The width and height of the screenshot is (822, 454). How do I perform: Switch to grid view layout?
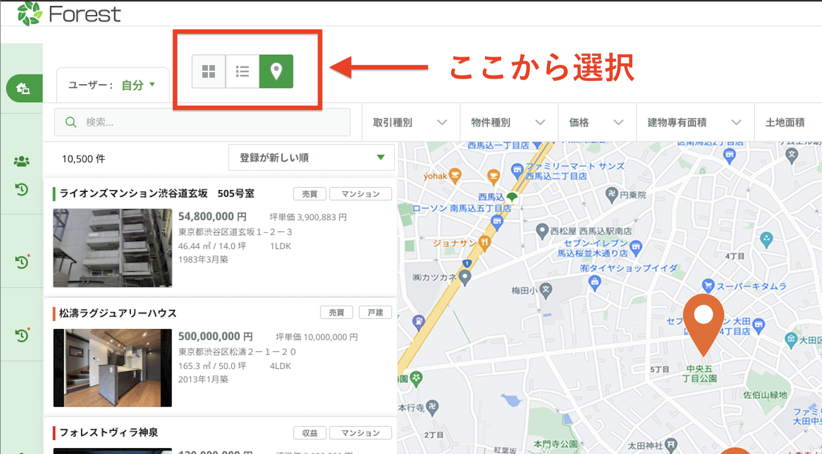[x=208, y=70]
